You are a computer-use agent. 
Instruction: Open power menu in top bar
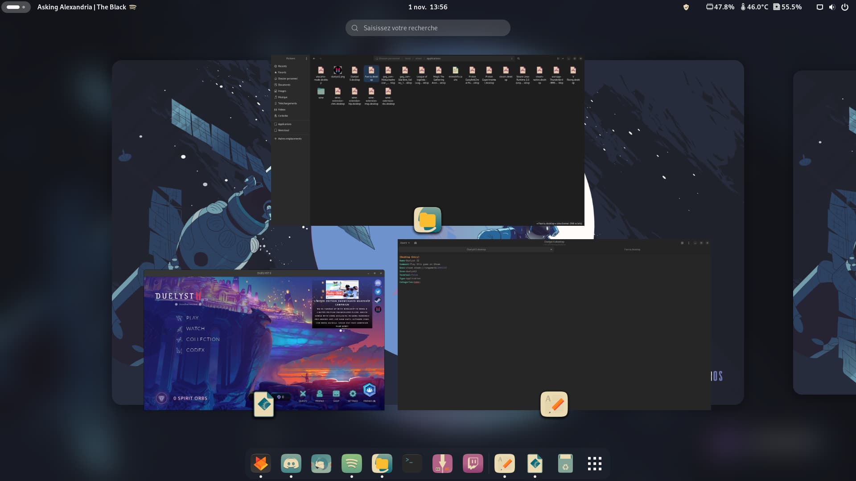845,7
